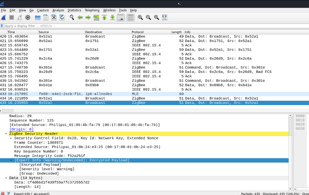Sort packets by Protocol column

pos(151,32)
